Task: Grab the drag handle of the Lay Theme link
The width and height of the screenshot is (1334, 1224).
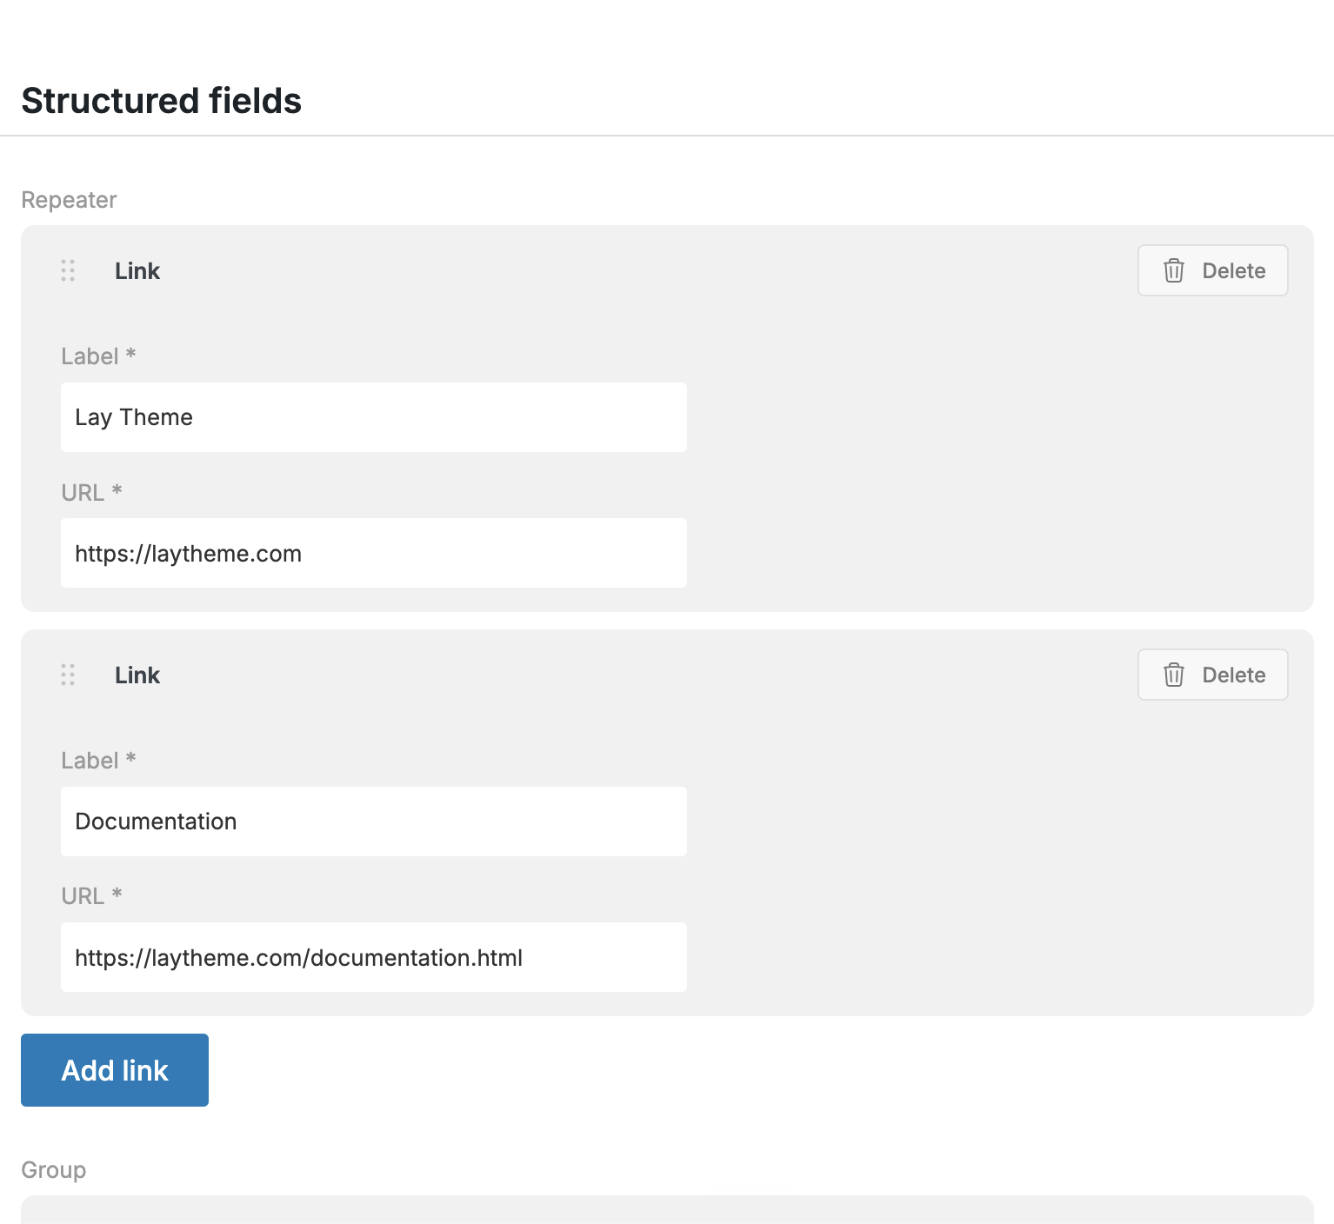Action: coord(68,270)
